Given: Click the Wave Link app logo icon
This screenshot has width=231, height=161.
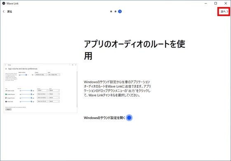Looking at the screenshot, I should click(x=4, y=3).
